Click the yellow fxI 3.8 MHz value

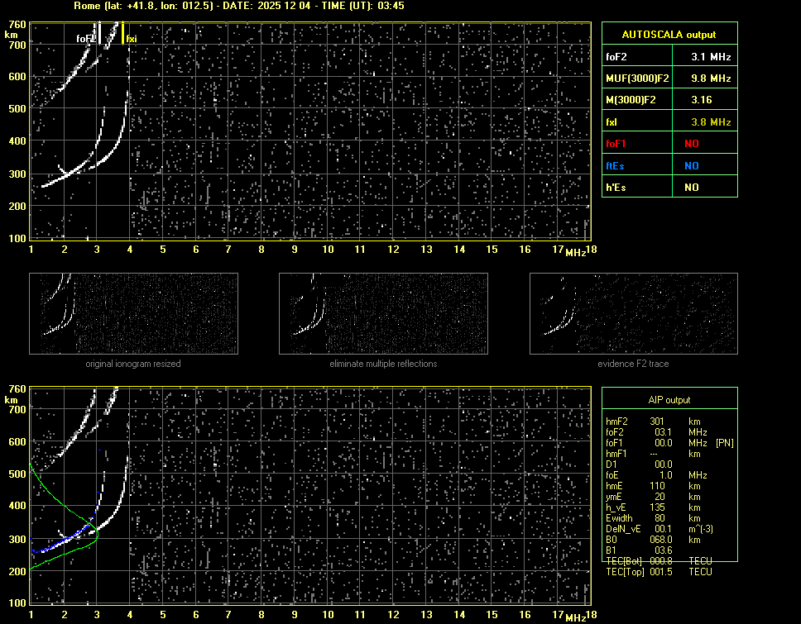coord(711,122)
